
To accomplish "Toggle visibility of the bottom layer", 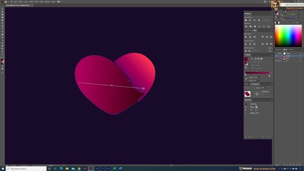I will point(276,61).
